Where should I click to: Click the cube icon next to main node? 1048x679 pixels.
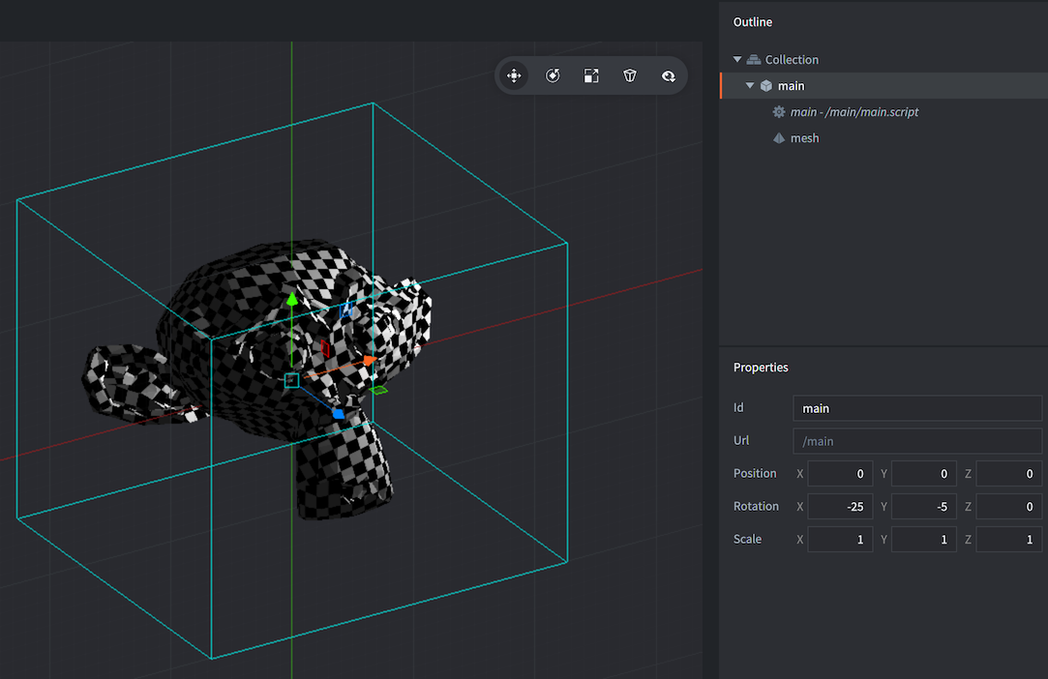pos(768,85)
